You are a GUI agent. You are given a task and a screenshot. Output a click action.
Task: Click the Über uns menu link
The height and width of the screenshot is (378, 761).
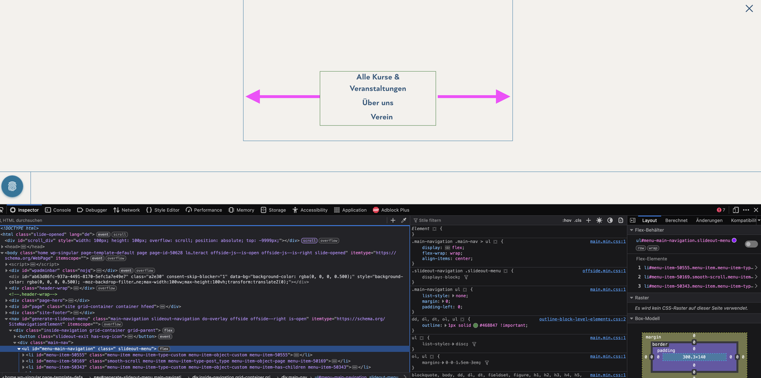pos(378,102)
